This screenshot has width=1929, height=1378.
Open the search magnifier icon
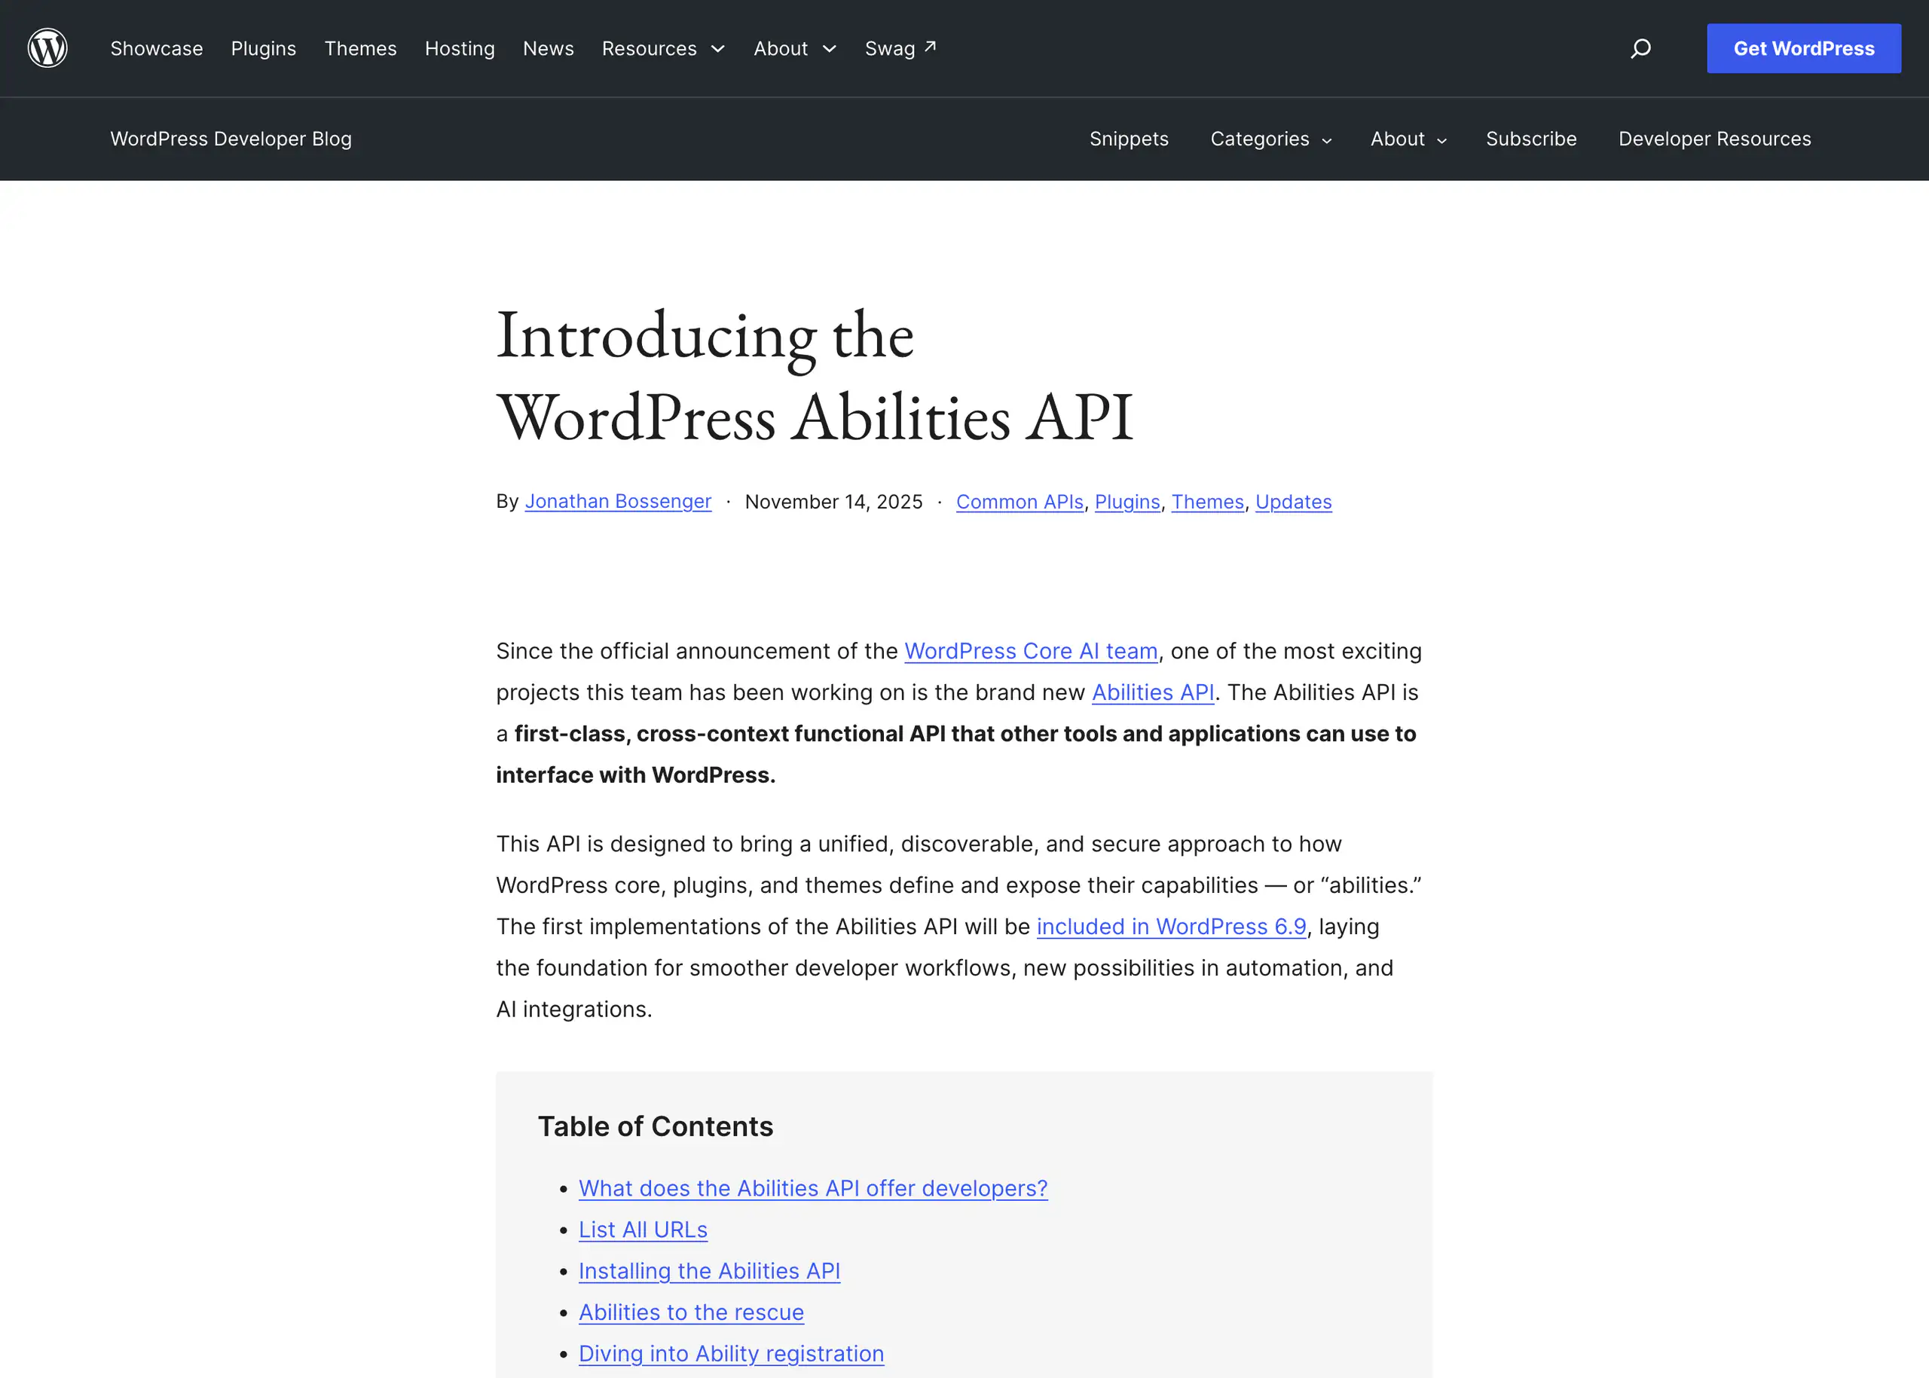tap(1640, 48)
